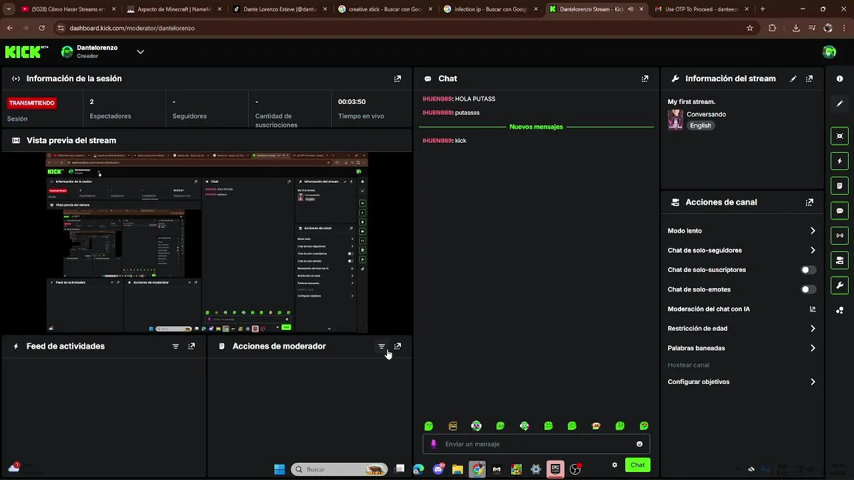This screenshot has width=854, height=480.
Task: Click the pencil icon in right sidebar
Action: point(840,104)
